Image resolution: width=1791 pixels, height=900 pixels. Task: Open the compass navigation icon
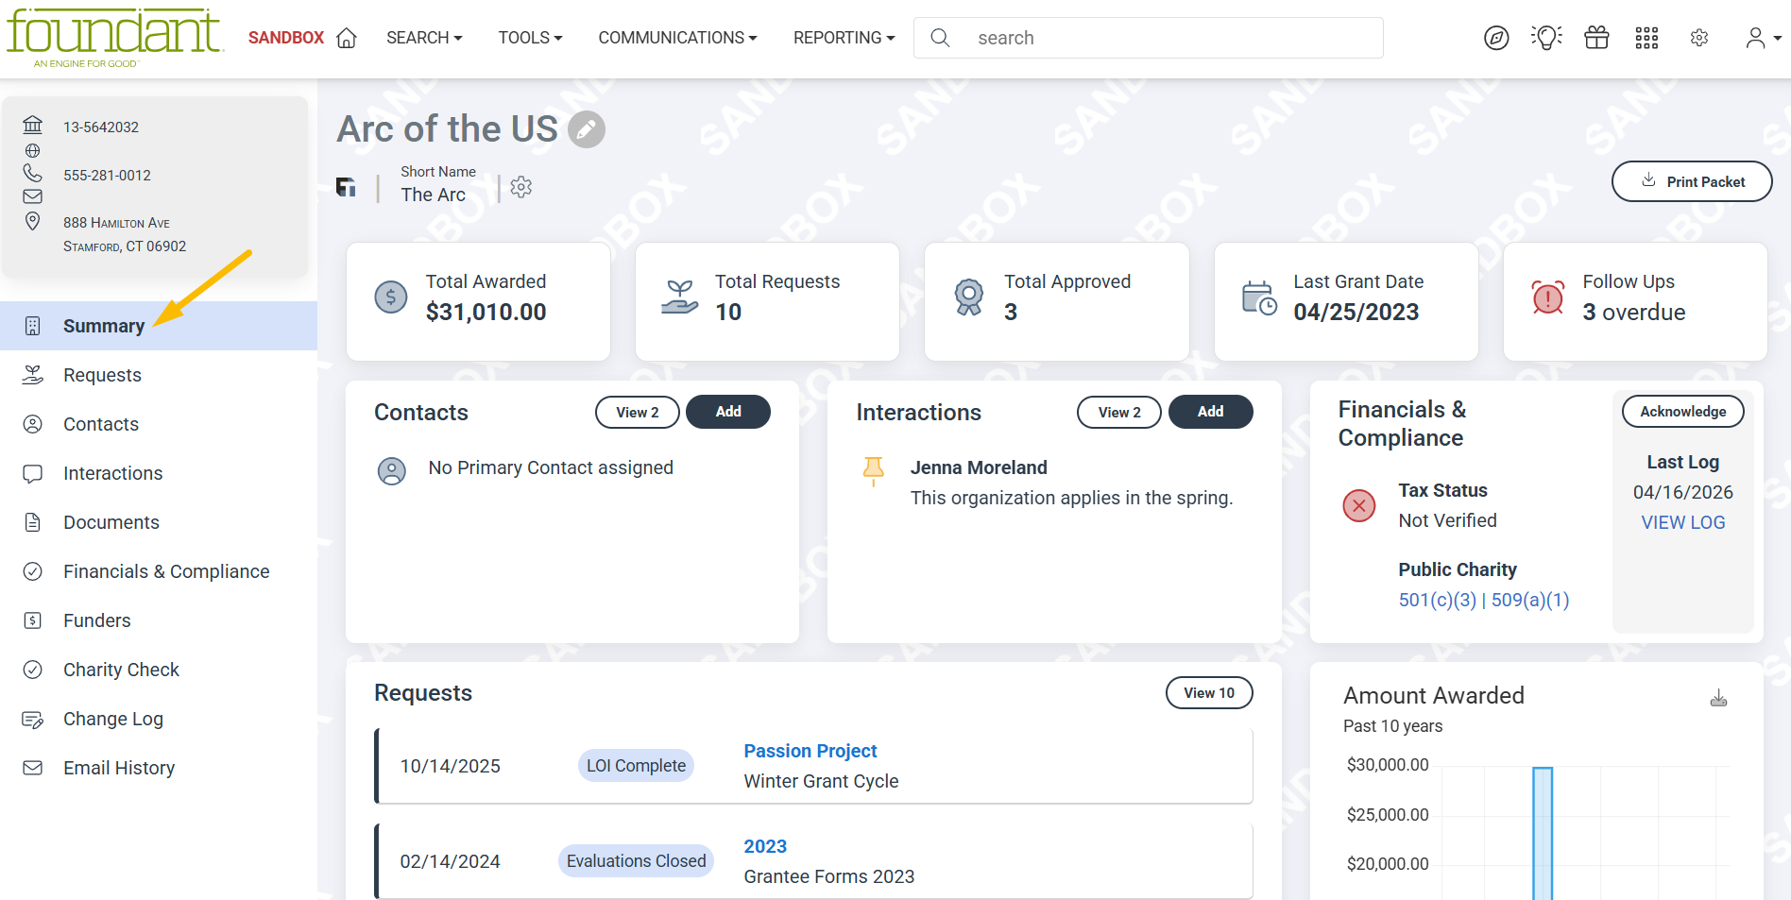pyautogui.click(x=1496, y=38)
